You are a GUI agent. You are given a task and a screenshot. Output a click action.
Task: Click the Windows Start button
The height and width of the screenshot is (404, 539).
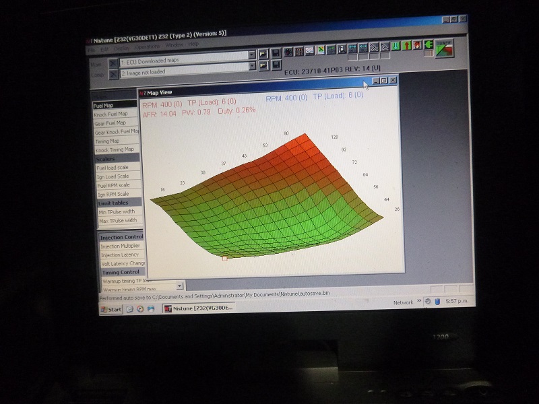(112, 309)
